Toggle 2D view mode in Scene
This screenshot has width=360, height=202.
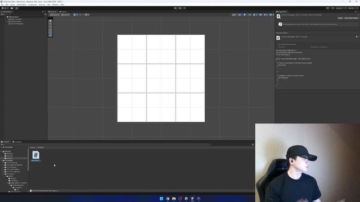[240, 15]
